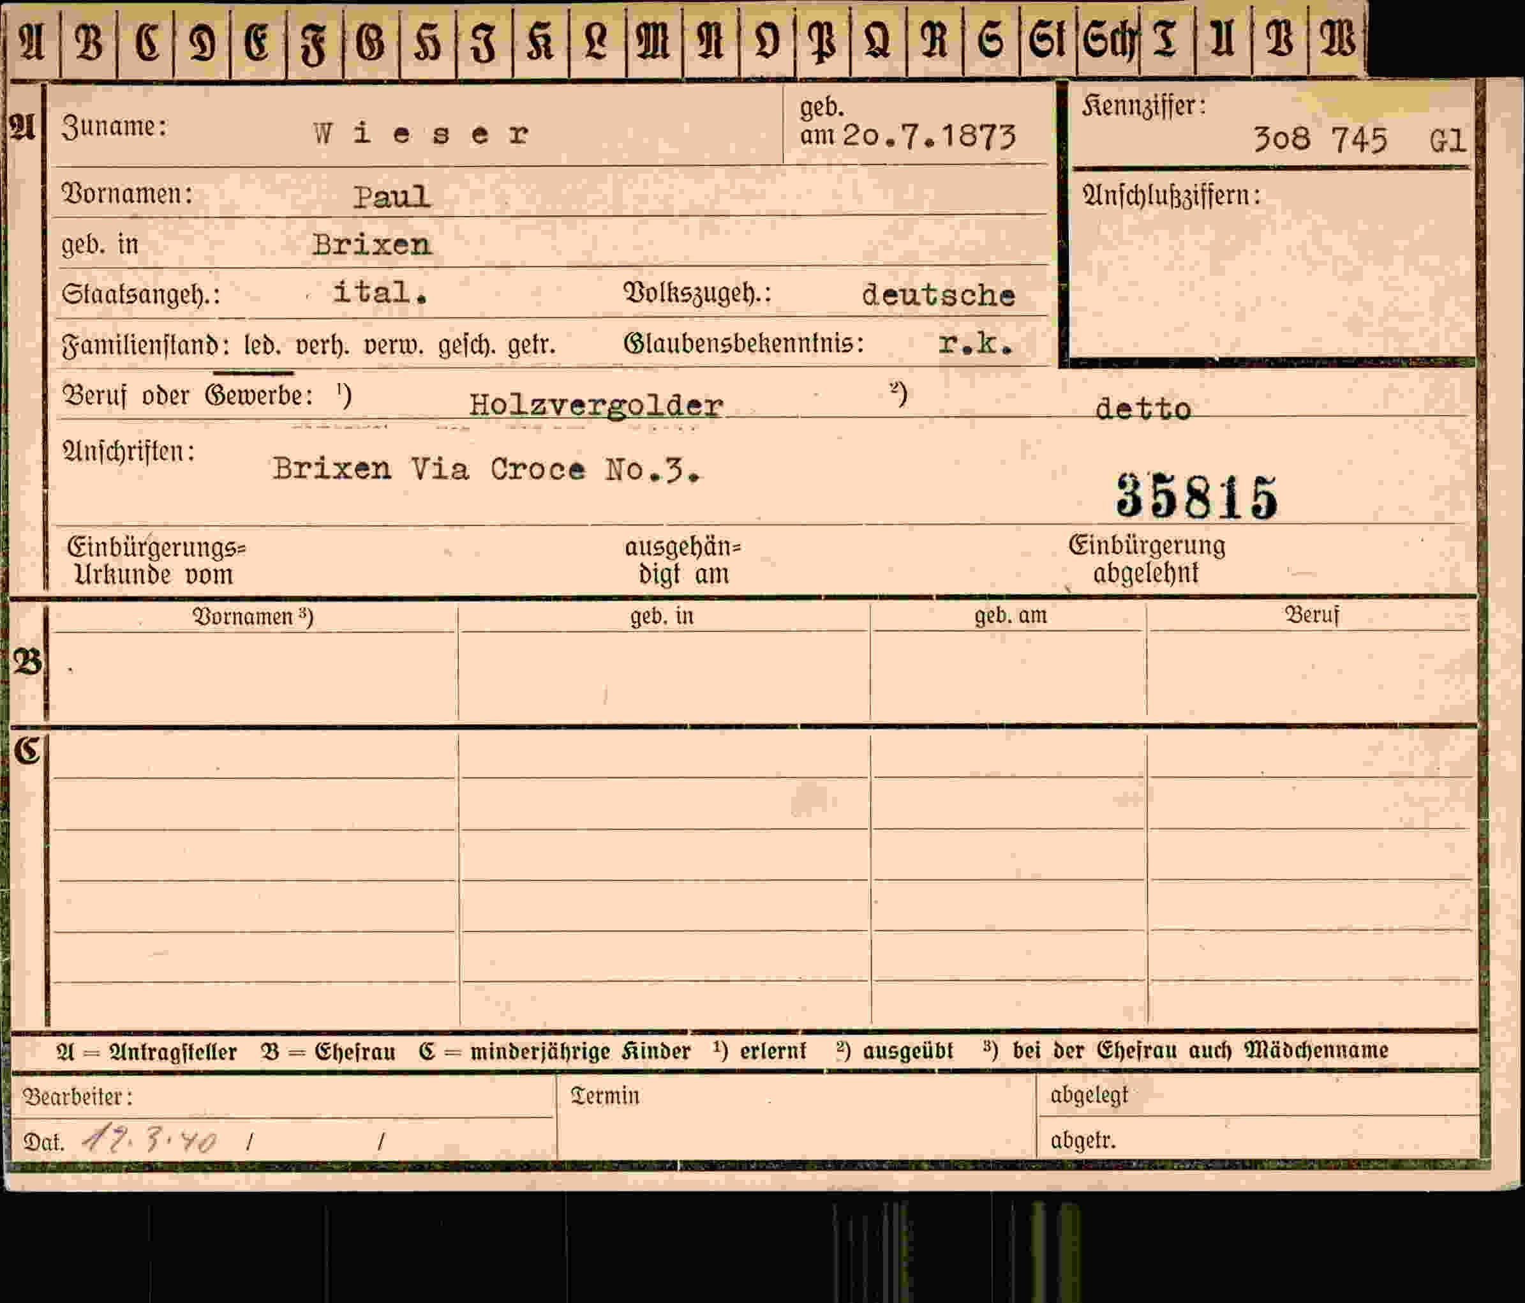Click the 'Familienstand:' label

(145, 345)
